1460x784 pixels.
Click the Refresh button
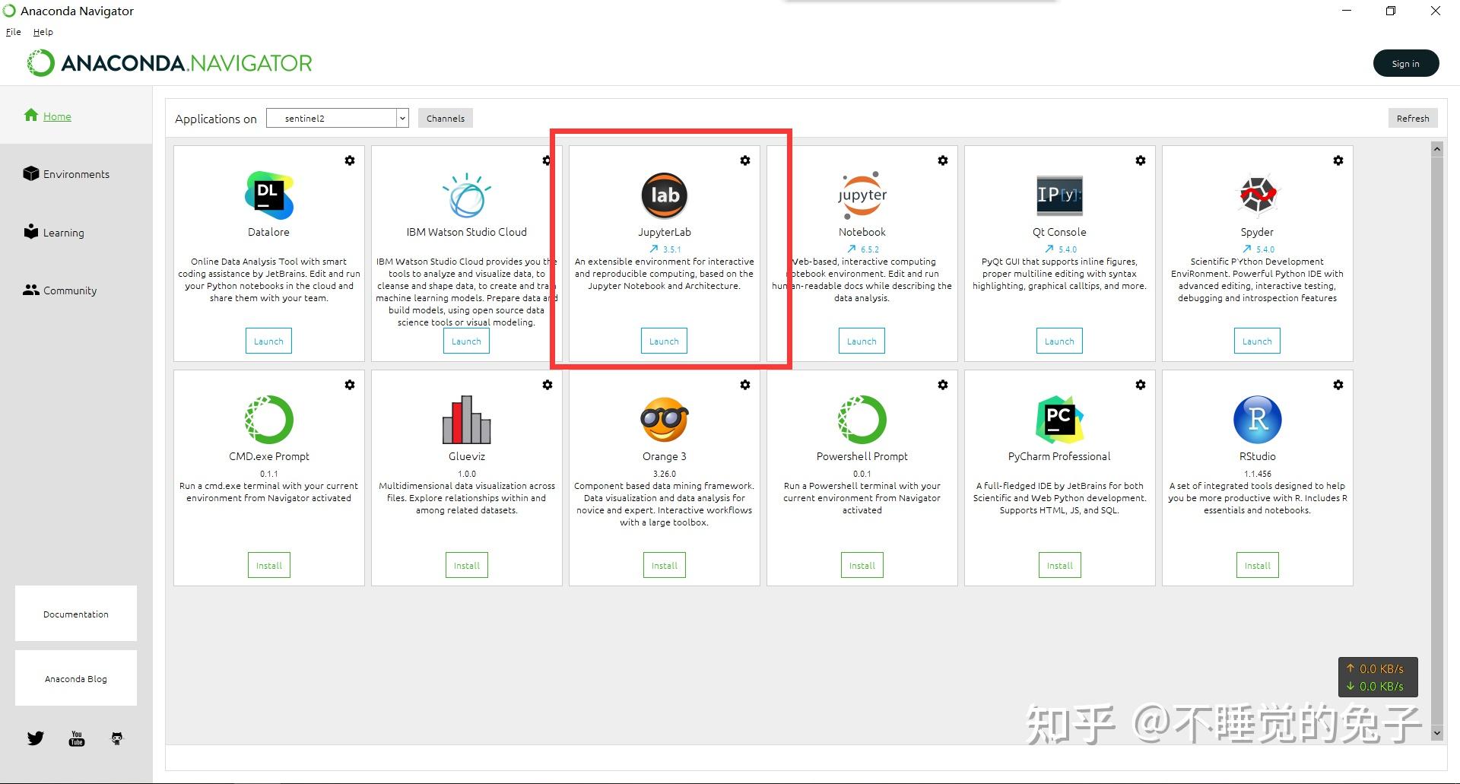click(1413, 118)
